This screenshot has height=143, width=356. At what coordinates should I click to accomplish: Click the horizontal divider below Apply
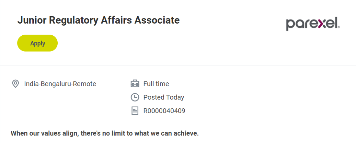[178, 65]
